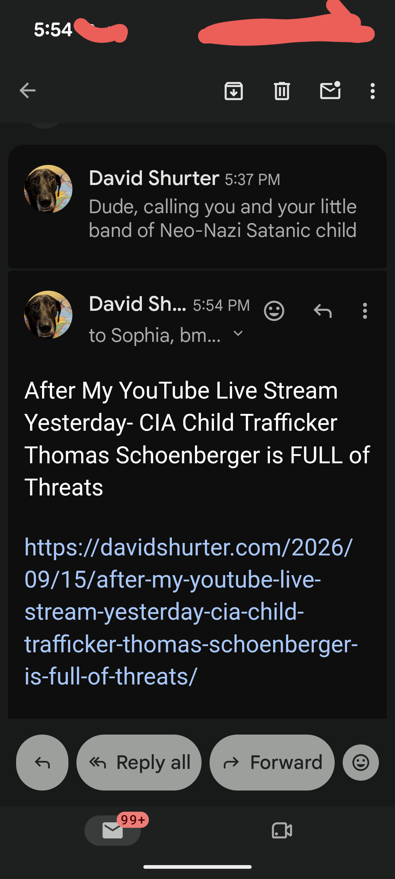
Task: Mark the email as unread
Action: [331, 90]
